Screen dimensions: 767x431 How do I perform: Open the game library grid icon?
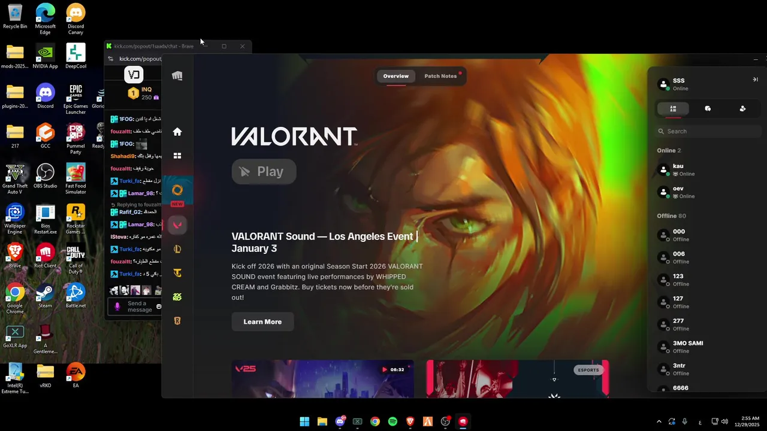pyautogui.click(x=177, y=156)
